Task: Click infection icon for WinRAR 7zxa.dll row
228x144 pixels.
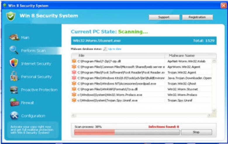Action: [x=74, y=89]
